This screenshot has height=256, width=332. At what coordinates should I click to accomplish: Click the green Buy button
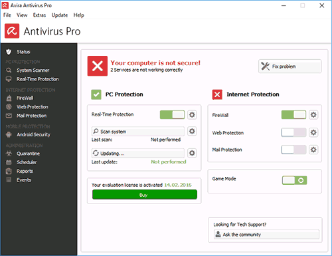tap(145, 195)
